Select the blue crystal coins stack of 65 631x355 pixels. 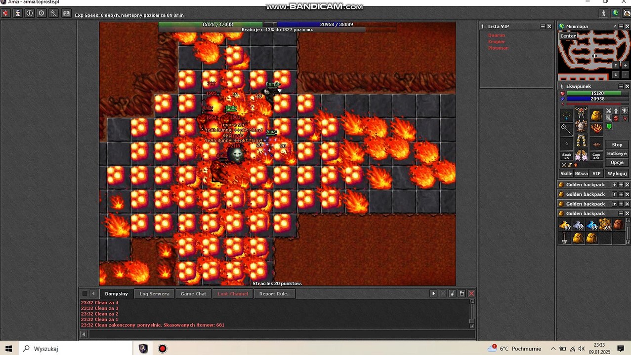591,225
